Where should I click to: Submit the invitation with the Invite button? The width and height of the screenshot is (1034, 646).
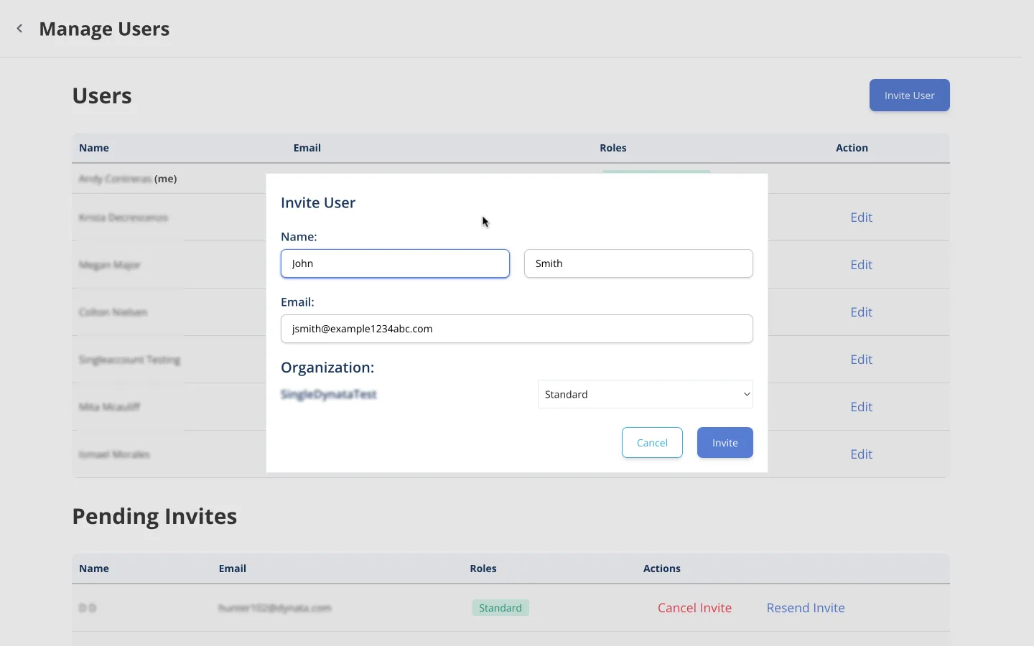point(725,443)
